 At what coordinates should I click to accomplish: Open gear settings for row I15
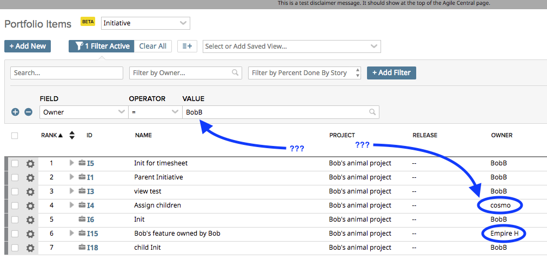click(30, 234)
